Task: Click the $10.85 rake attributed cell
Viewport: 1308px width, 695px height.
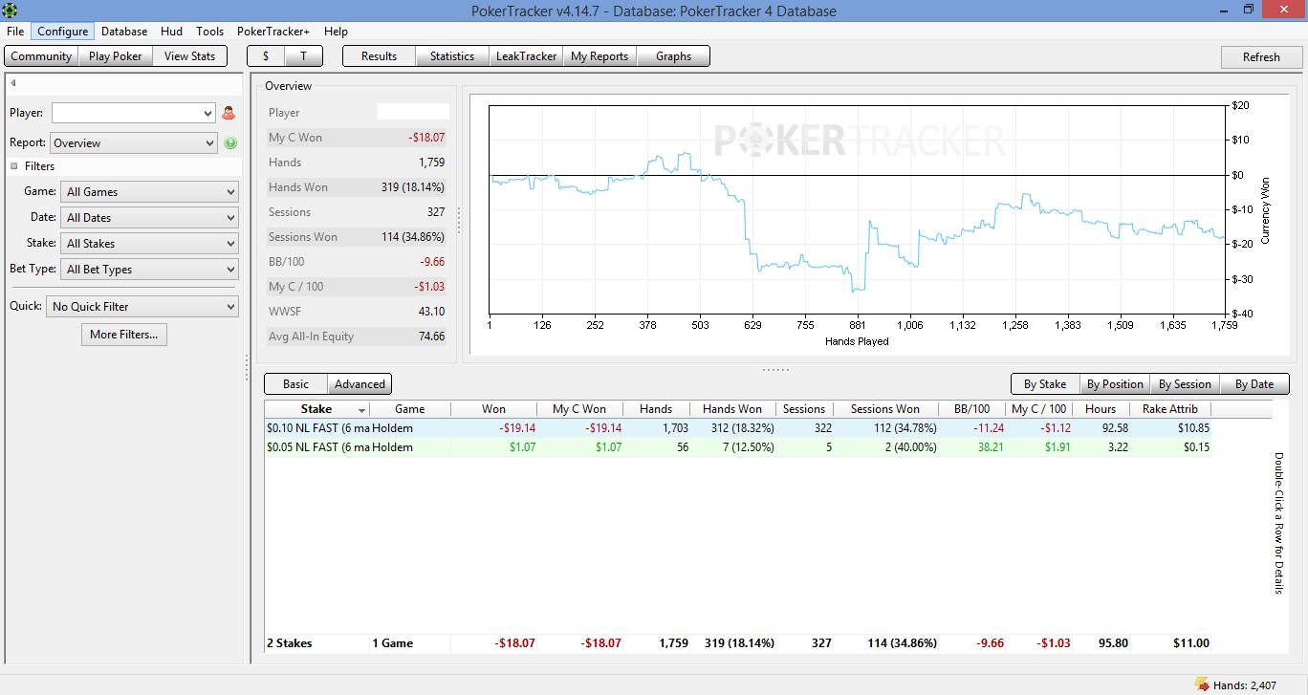Action: [1170, 428]
